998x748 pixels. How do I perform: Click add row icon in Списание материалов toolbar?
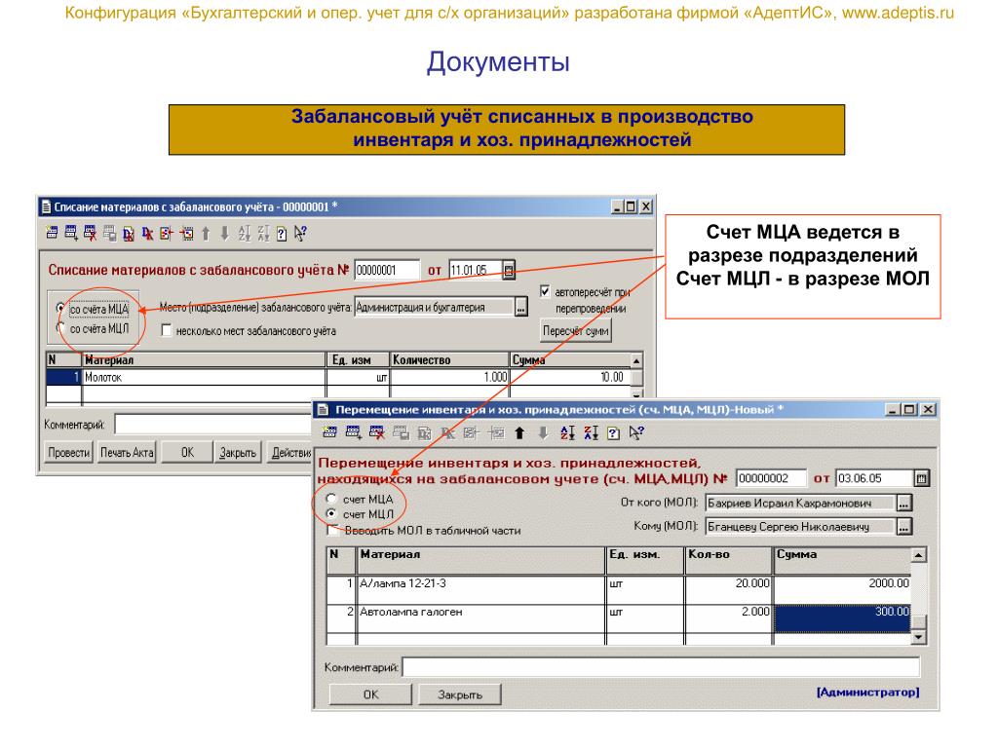point(71,234)
